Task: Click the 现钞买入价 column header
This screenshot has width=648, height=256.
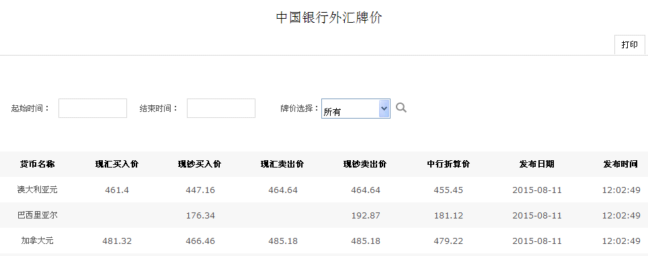Action: point(200,164)
